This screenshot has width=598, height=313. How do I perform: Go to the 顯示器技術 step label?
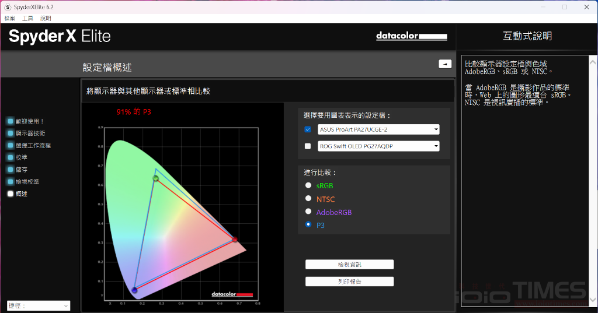click(30, 133)
